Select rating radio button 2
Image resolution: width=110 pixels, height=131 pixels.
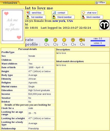[55, 44]
